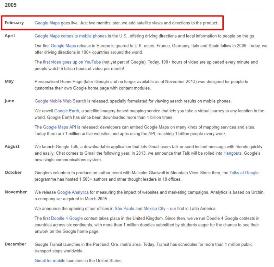Click the 'Personalised Home Page' paragraph text
Image resolution: width=274 pixels, height=267 pixels.
pyautogui.click(x=141, y=85)
